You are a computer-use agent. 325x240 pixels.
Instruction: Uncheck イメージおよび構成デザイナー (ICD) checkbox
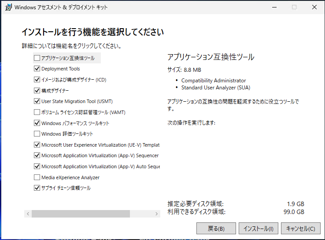coord(37,80)
